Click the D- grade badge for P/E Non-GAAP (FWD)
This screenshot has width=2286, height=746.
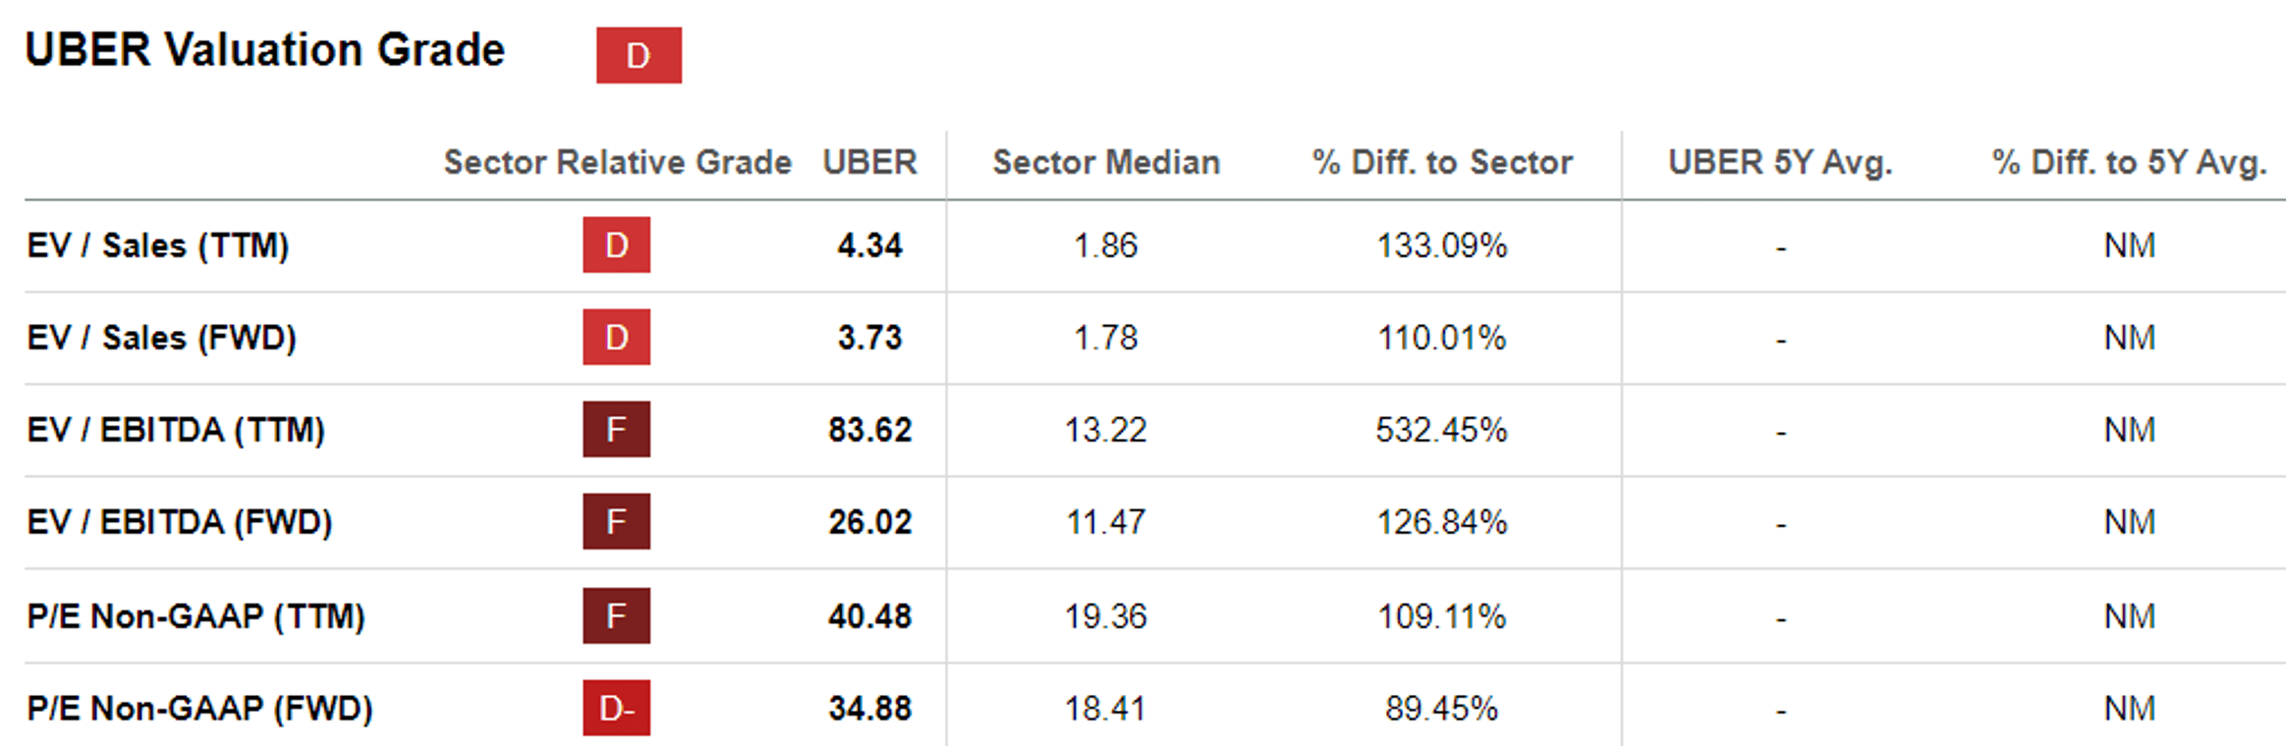pyautogui.click(x=616, y=708)
